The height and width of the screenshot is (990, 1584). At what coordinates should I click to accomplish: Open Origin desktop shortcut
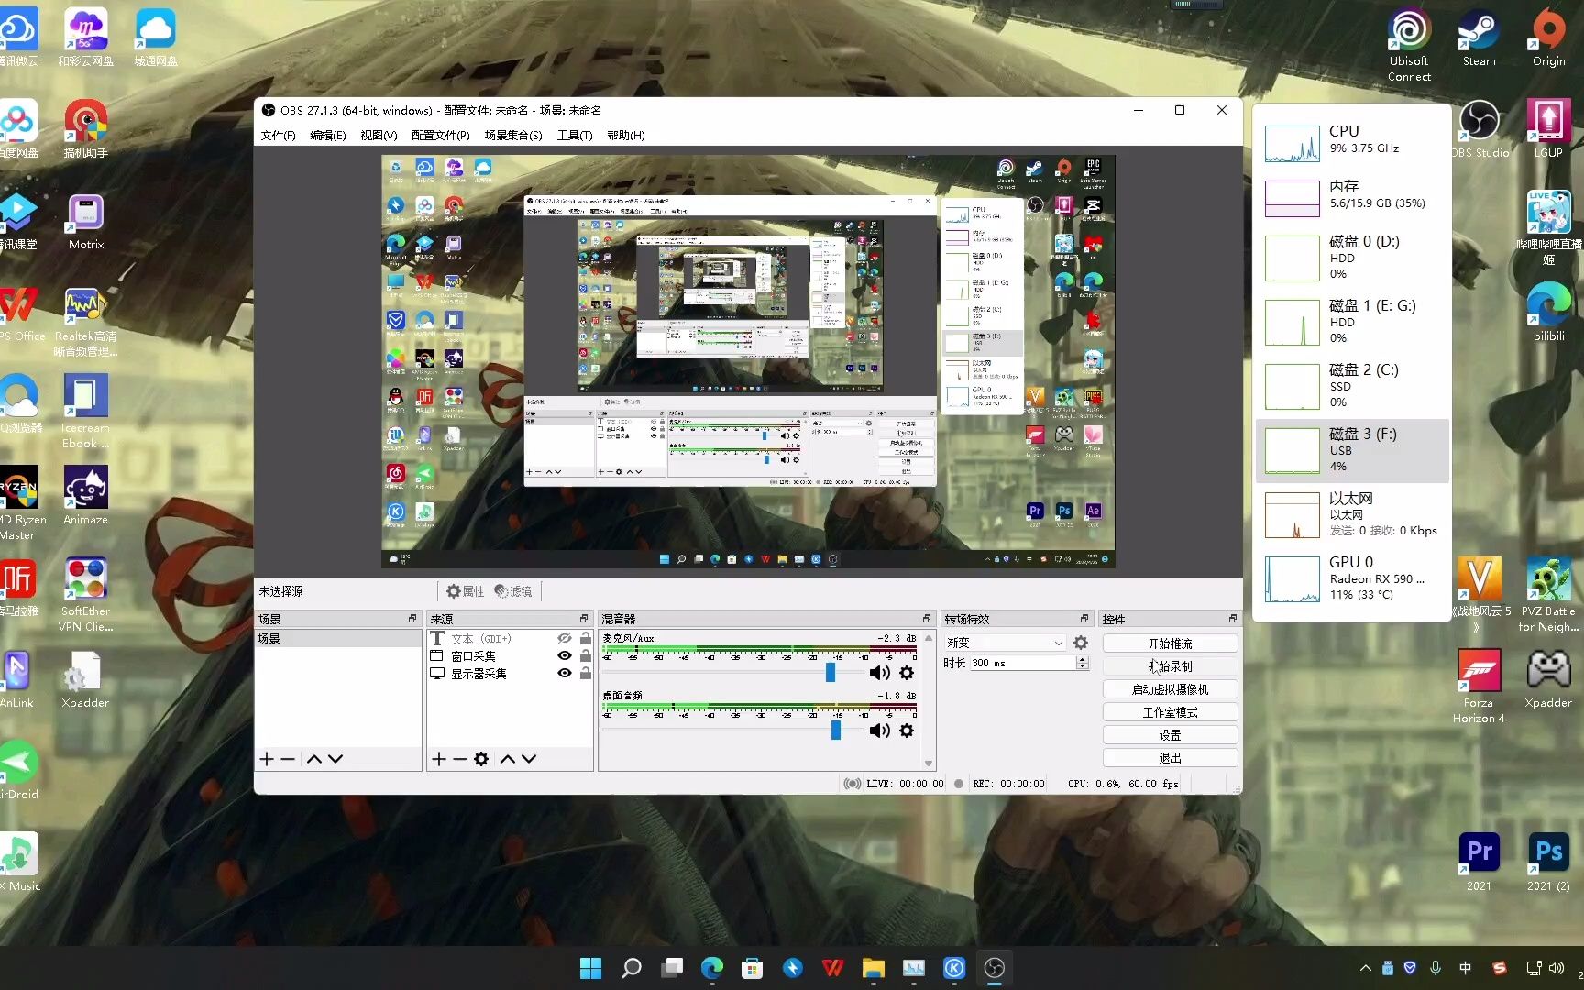[x=1548, y=37]
